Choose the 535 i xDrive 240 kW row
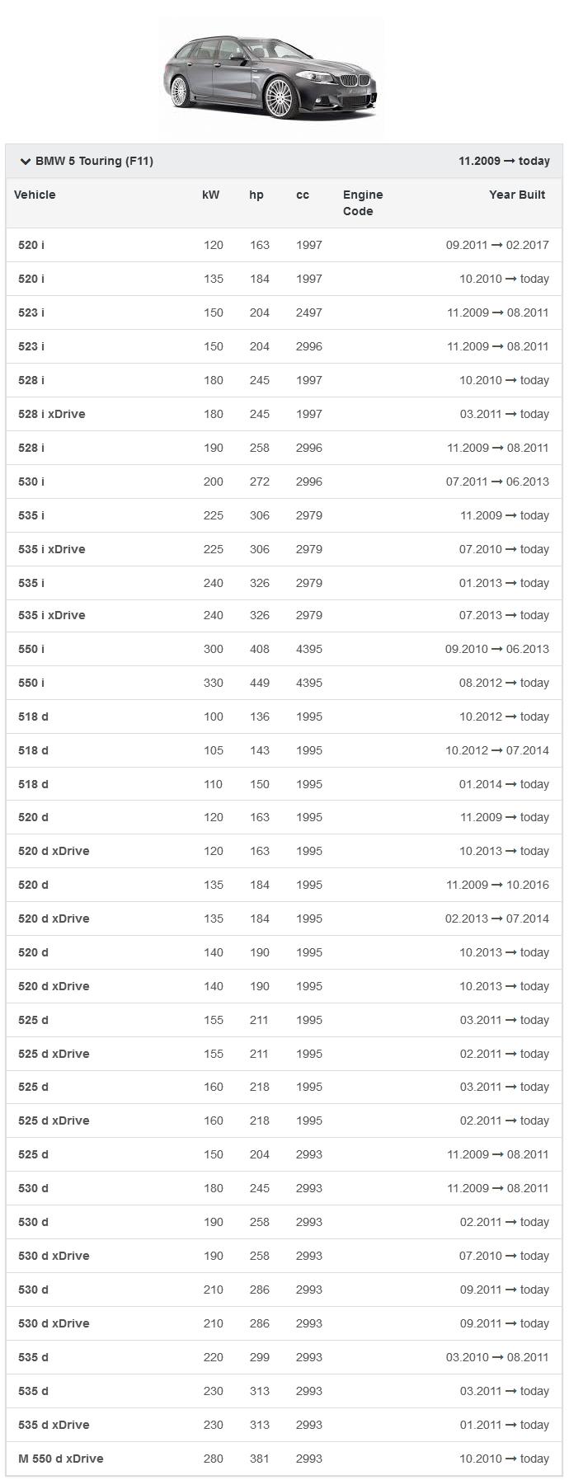This screenshot has height=1480, width=569. [51, 615]
